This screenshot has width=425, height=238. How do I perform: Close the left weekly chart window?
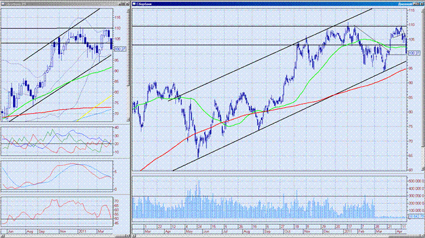pyautogui.click(x=127, y=4)
